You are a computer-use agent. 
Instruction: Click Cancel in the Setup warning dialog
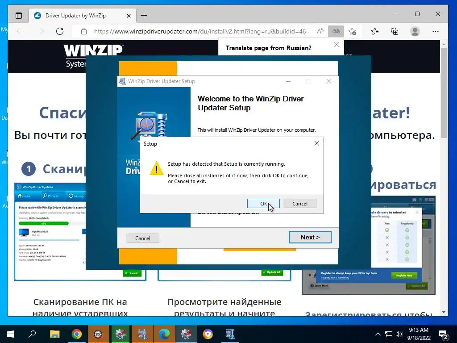299,204
